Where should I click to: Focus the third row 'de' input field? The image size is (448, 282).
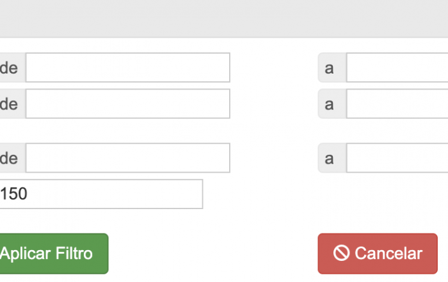coord(128,158)
